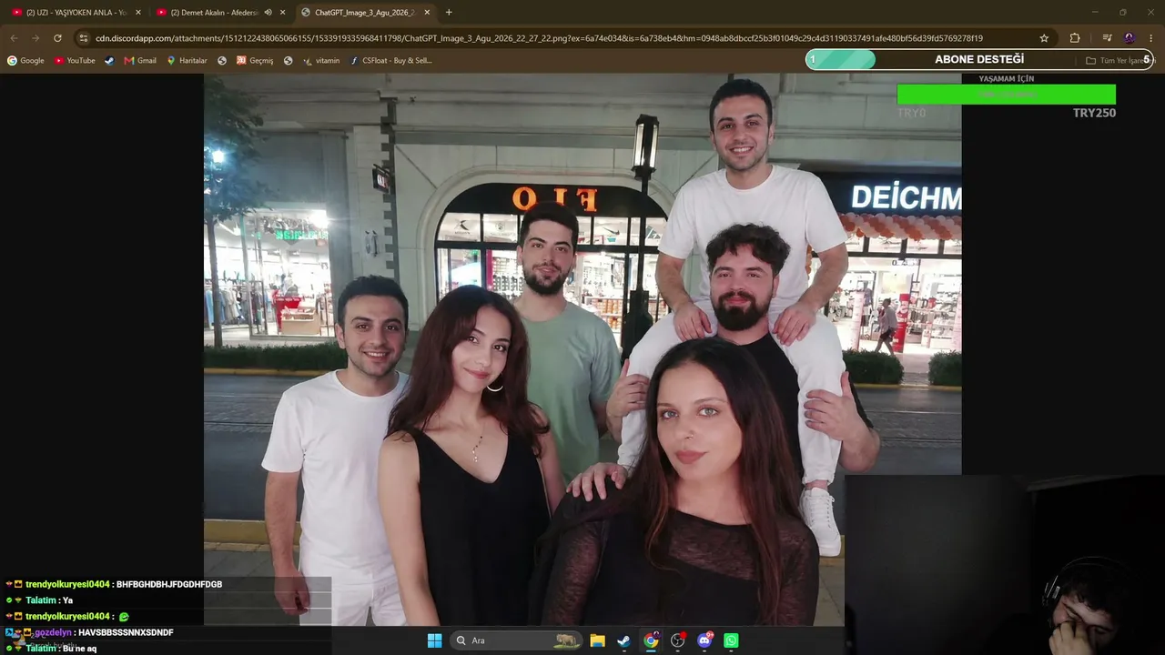This screenshot has width=1165, height=655.
Task: Open the Steam bookmark icon
Action: pyautogui.click(x=109, y=61)
